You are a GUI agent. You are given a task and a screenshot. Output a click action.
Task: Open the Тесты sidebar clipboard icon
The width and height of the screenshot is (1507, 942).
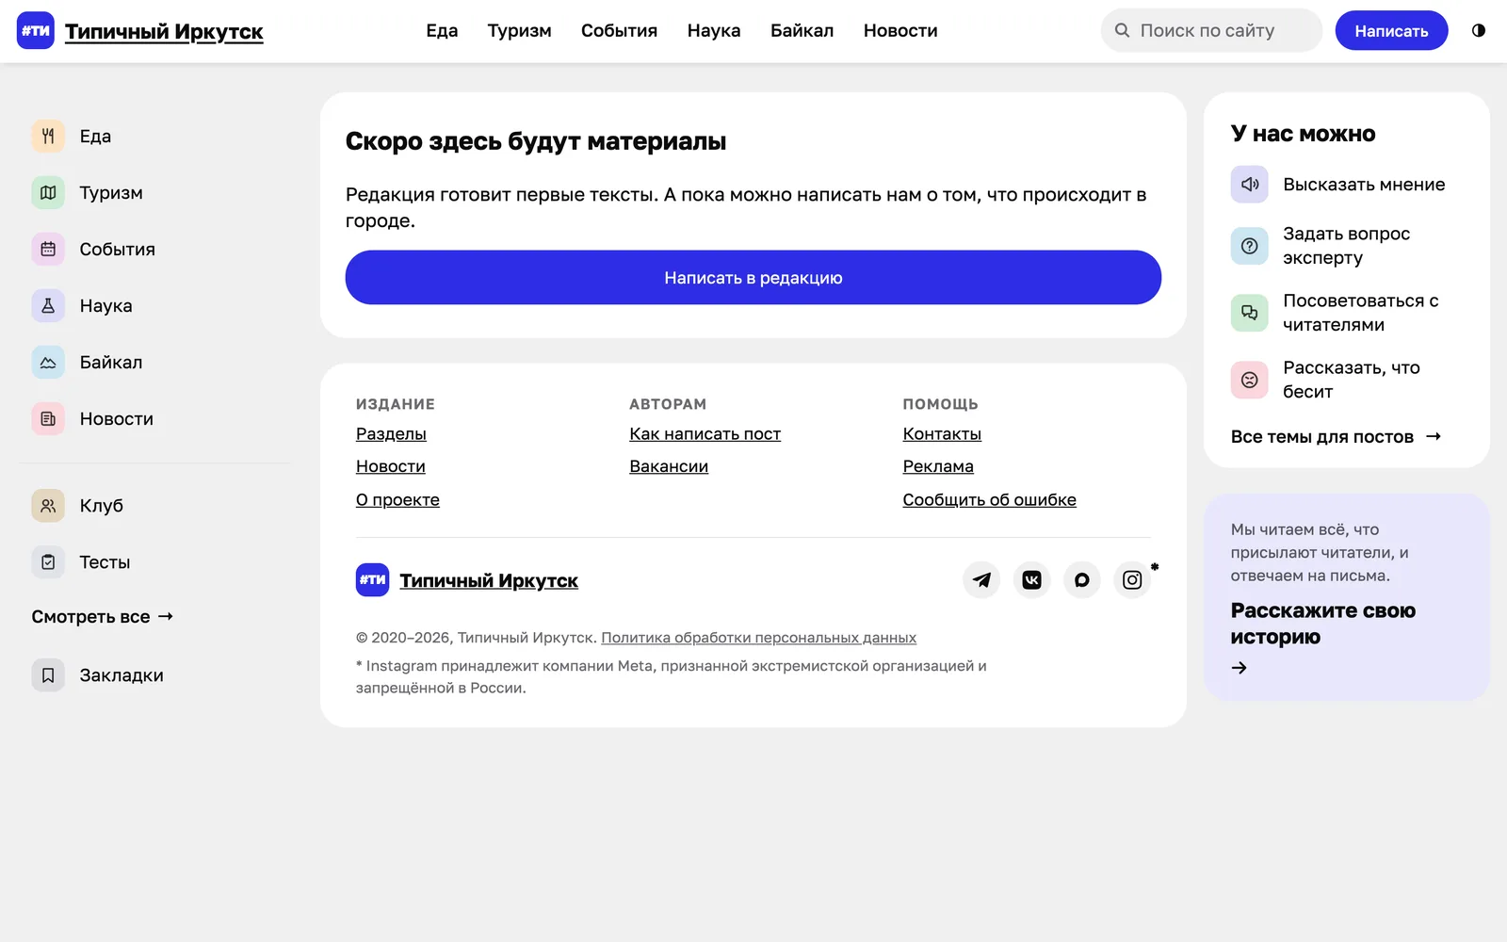coord(48,562)
